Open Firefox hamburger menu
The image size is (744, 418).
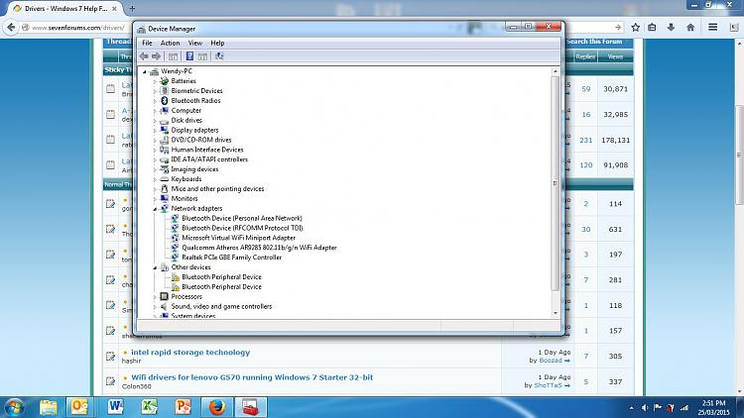pos(712,28)
